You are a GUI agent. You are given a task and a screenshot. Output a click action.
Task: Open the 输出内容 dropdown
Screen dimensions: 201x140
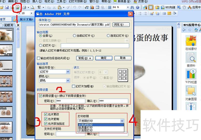point(54,72)
